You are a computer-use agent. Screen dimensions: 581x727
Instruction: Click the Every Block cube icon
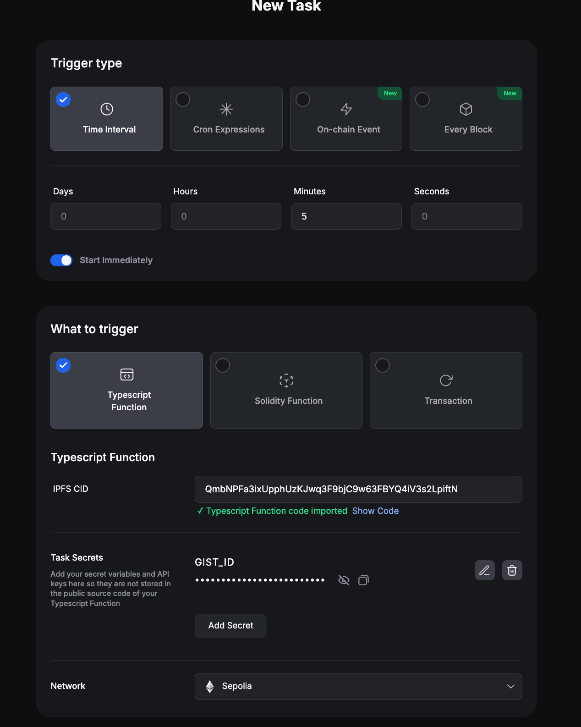click(x=466, y=109)
